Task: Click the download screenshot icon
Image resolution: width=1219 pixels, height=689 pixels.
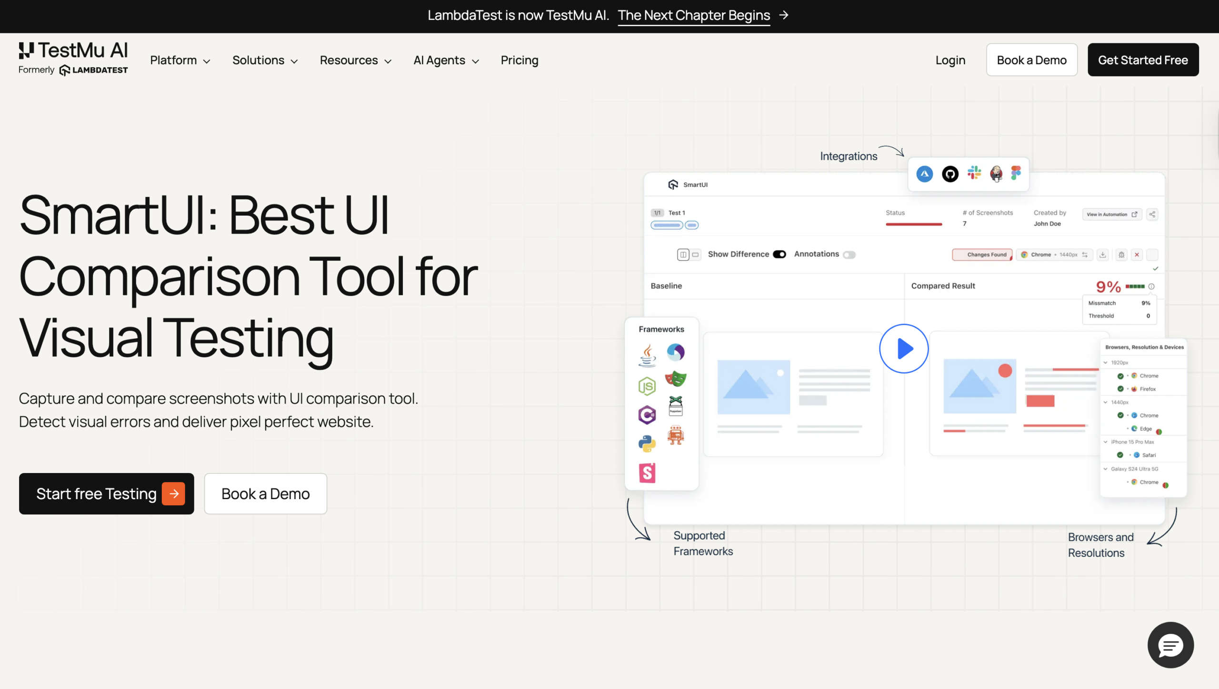Action: 1103,255
